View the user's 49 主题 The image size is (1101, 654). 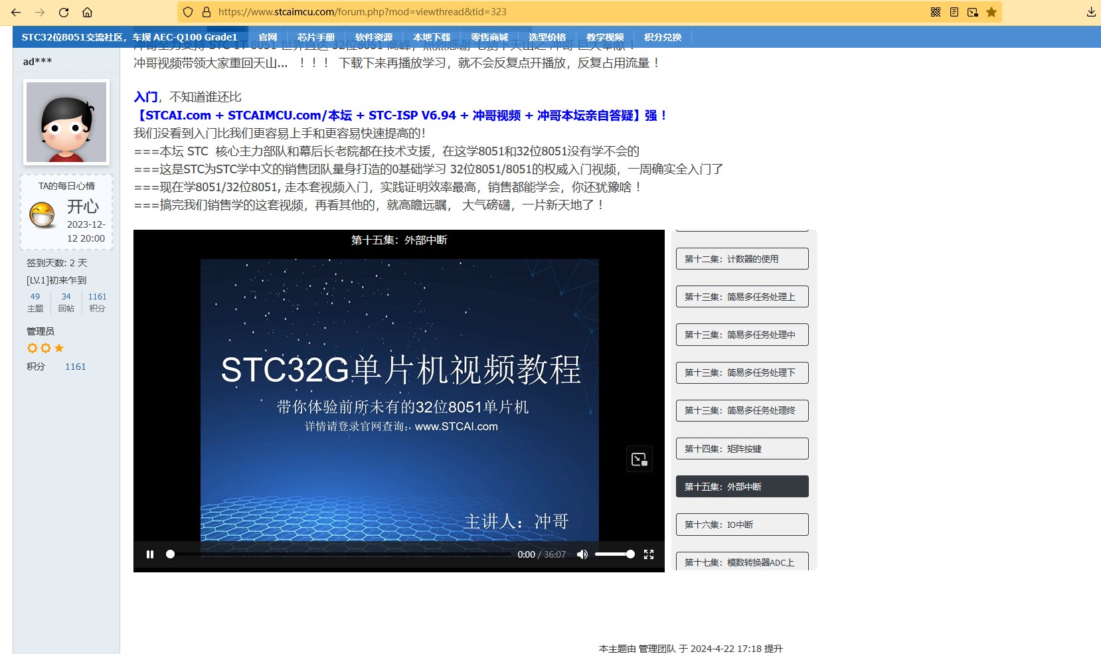pyautogui.click(x=35, y=302)
